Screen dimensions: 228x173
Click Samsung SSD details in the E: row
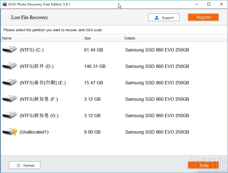(157, 83)
